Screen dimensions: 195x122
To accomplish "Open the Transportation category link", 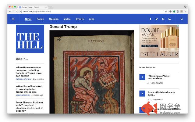I will coord(23,79).
